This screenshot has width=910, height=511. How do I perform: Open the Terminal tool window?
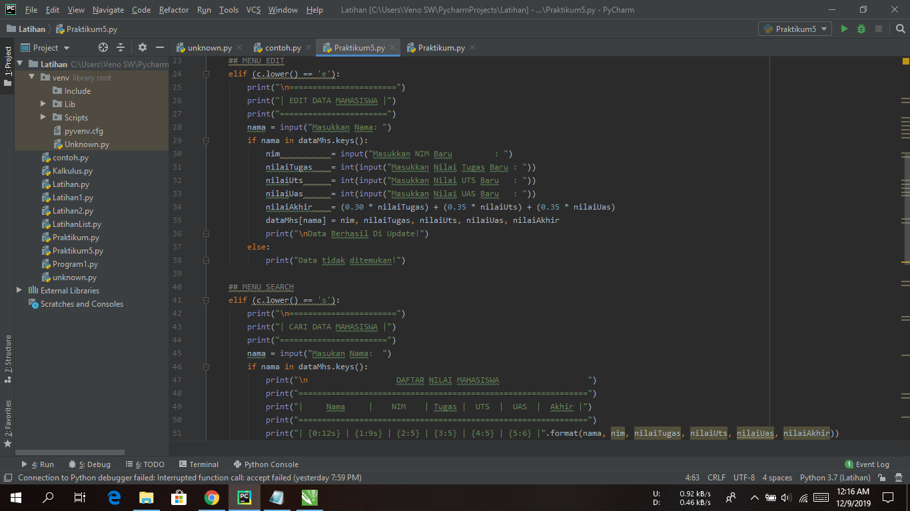(x=199, y=464)
